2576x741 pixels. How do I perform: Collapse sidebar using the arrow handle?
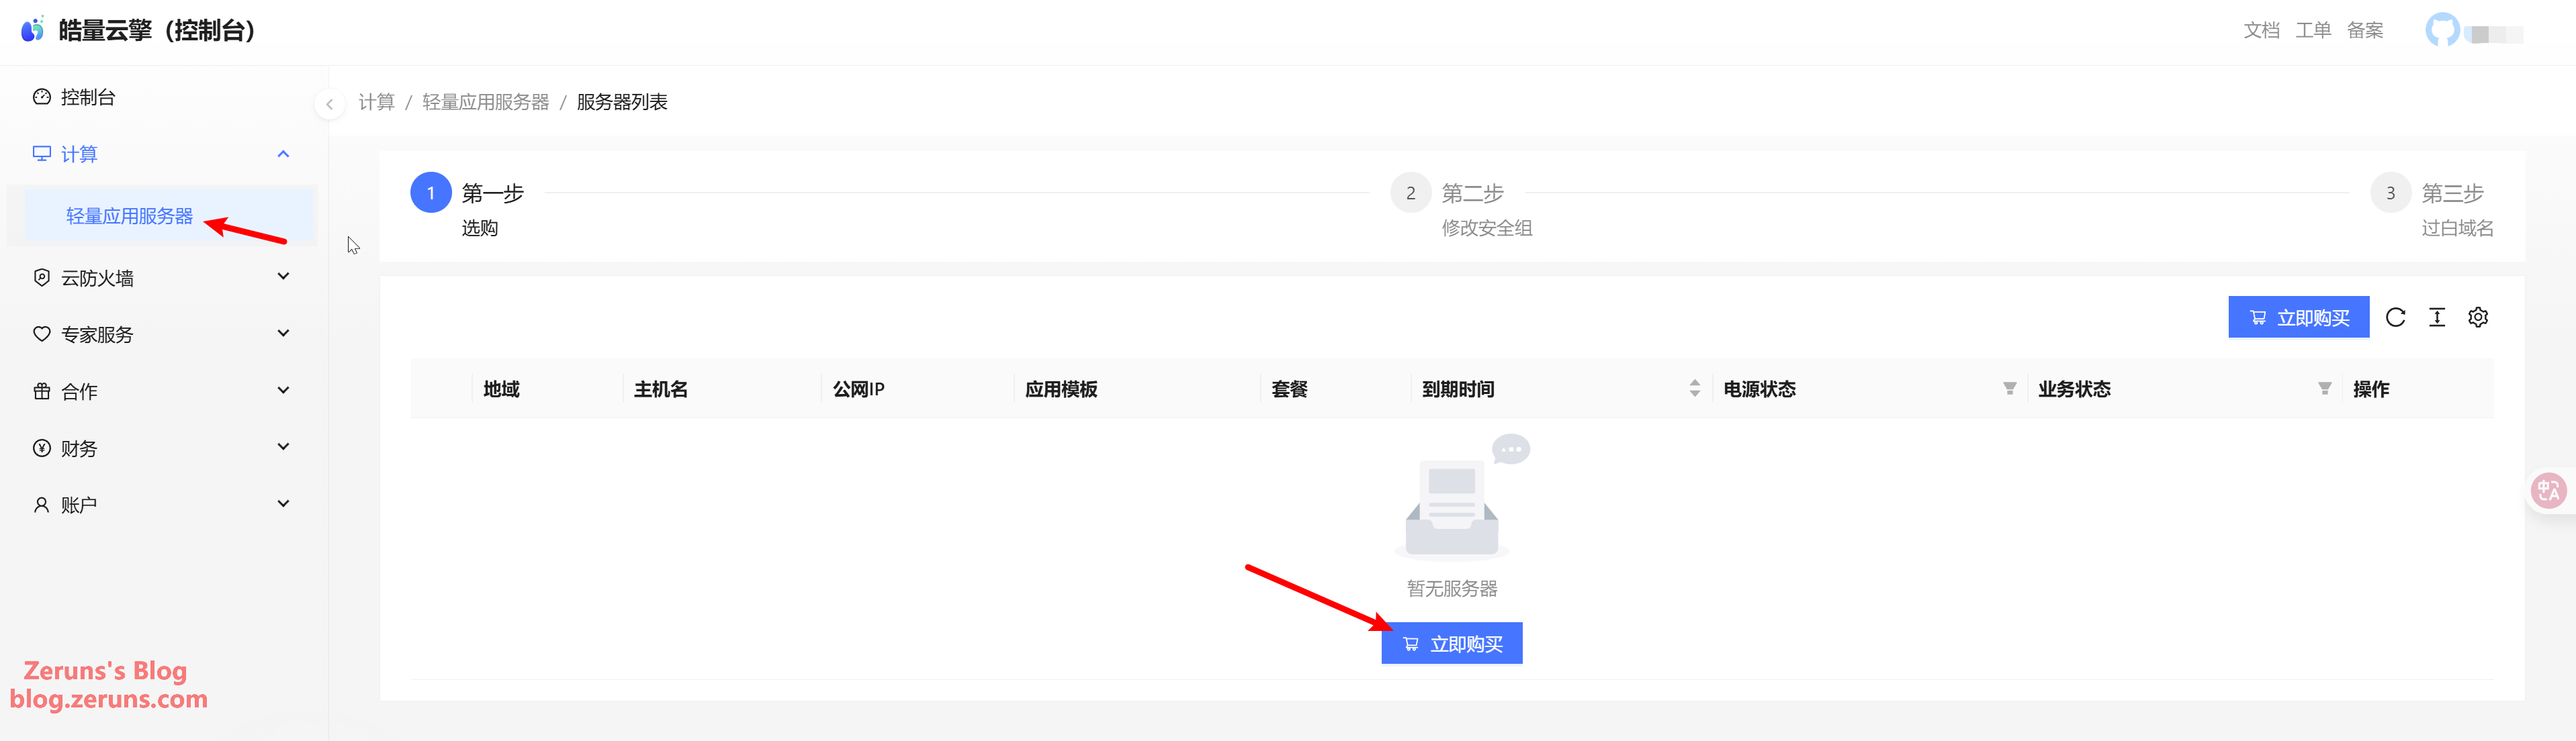point(329,104)
